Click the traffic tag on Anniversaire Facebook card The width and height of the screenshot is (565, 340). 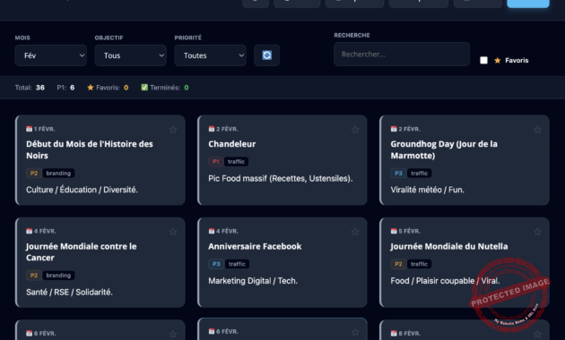pyautogui.click(x=237, y=264)
